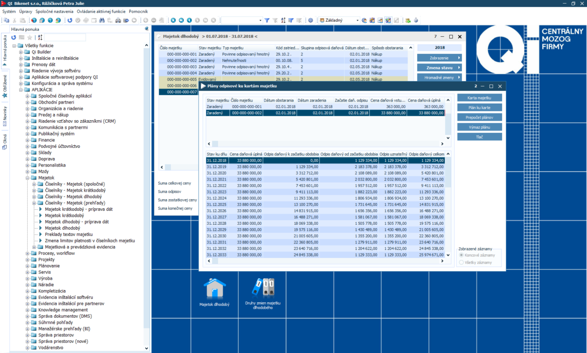Click the Prepočet plánov button
The width and height of the screenshot is (587, 353).
479,117
